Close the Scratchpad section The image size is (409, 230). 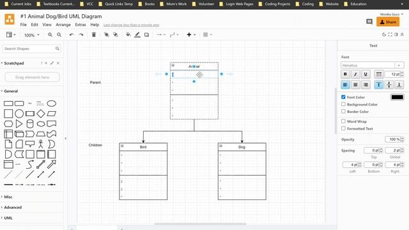tap(58, 63)
